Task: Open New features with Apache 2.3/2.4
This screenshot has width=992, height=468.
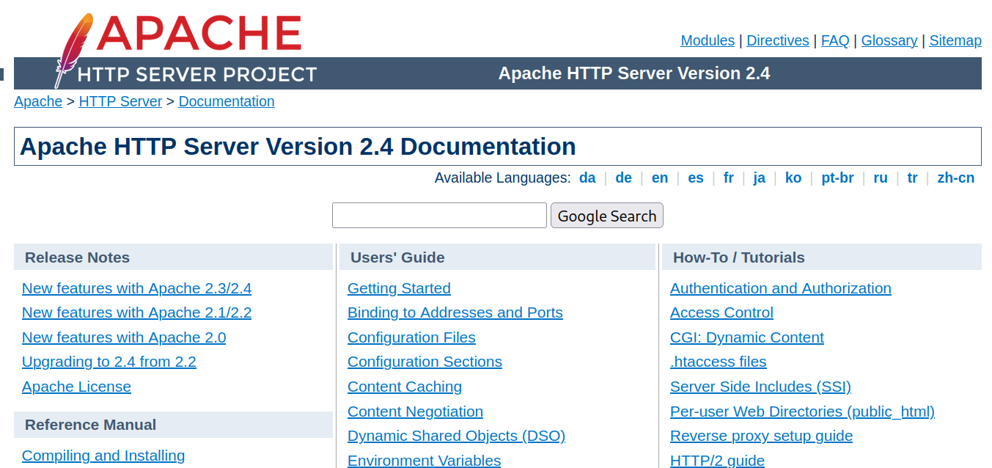Action: coord(136,288)
